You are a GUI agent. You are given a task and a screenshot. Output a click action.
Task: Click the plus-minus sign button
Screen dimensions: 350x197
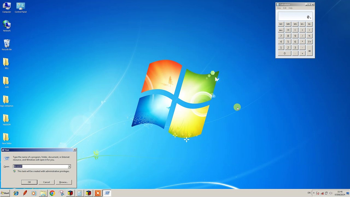click(302, 30)
